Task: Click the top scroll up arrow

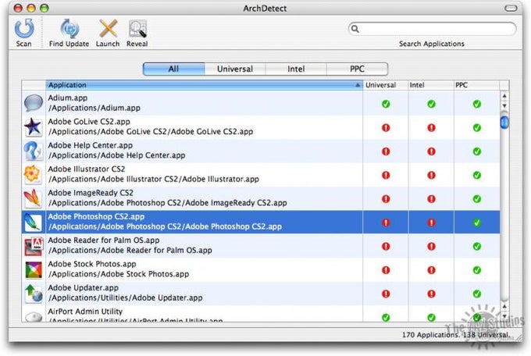Action: click(504, 96)
